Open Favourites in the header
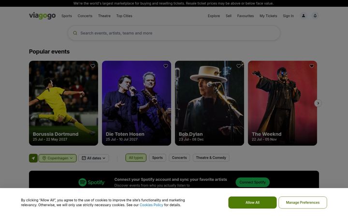This screenshot has height=217, width=348. click(245, 16)
